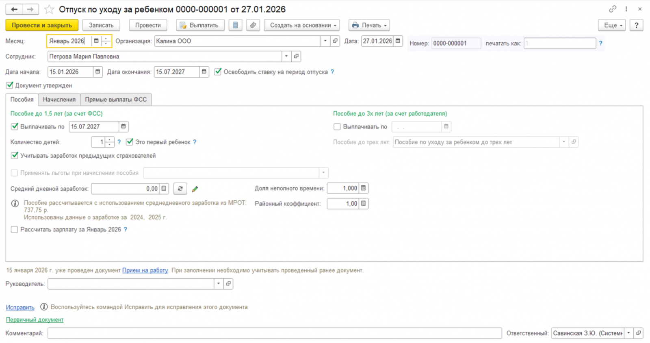Open Еще menu
This screenshot has height=343, width=650.
point(612,25)
